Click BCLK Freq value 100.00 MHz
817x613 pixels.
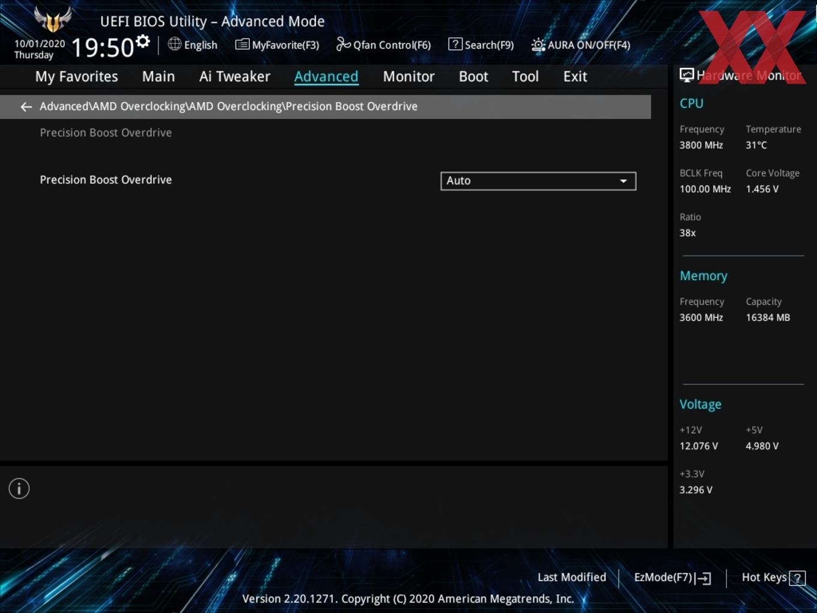pos(705,189)
